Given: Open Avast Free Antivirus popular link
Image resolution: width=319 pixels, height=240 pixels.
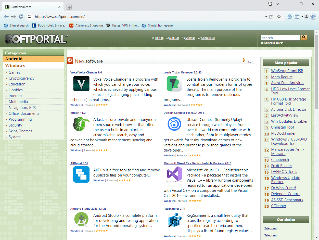Looking at the screenshot, I should (288, 83).
